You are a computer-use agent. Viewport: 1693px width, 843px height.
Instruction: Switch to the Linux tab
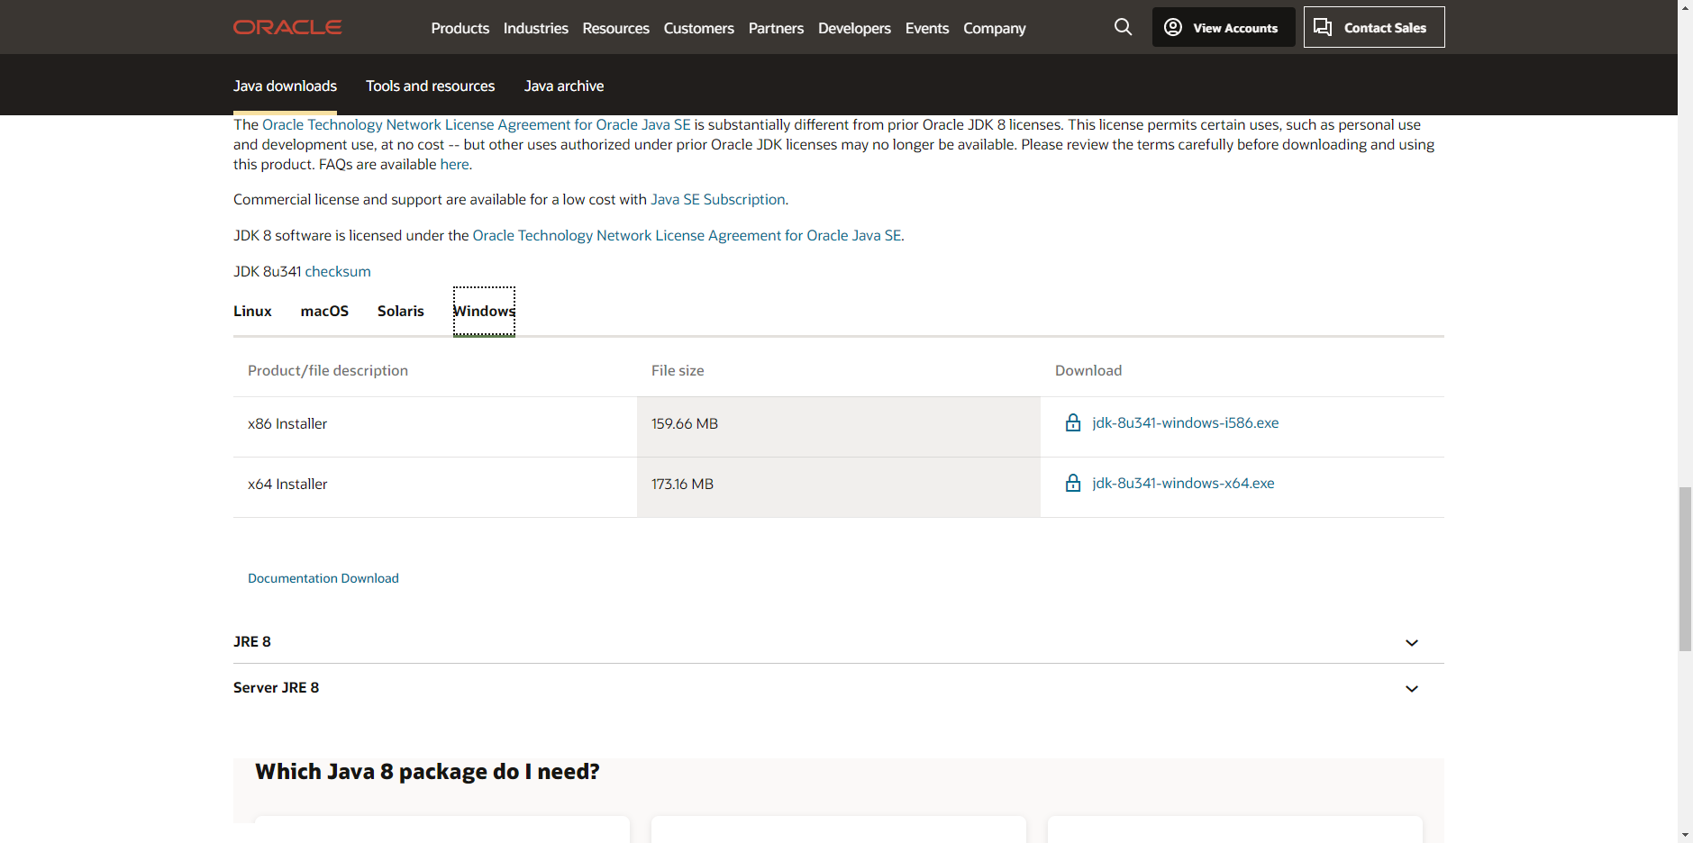point(252,311)
